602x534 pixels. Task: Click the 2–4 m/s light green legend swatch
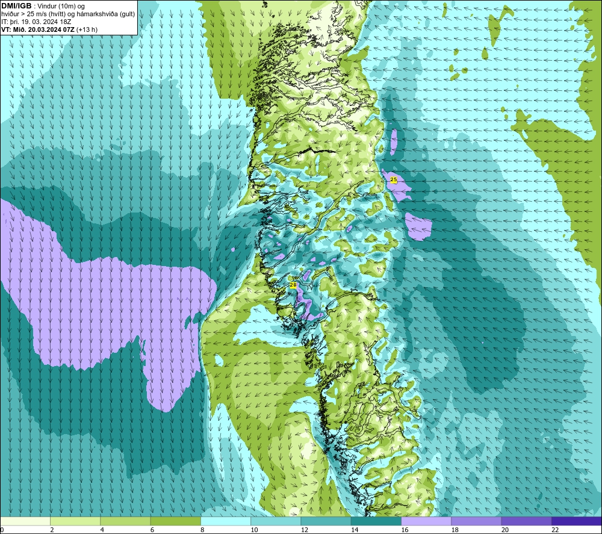[75, 521]
